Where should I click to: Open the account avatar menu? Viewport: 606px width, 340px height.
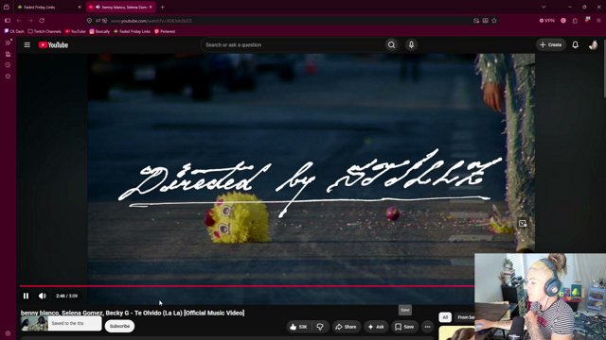point(594,45)
